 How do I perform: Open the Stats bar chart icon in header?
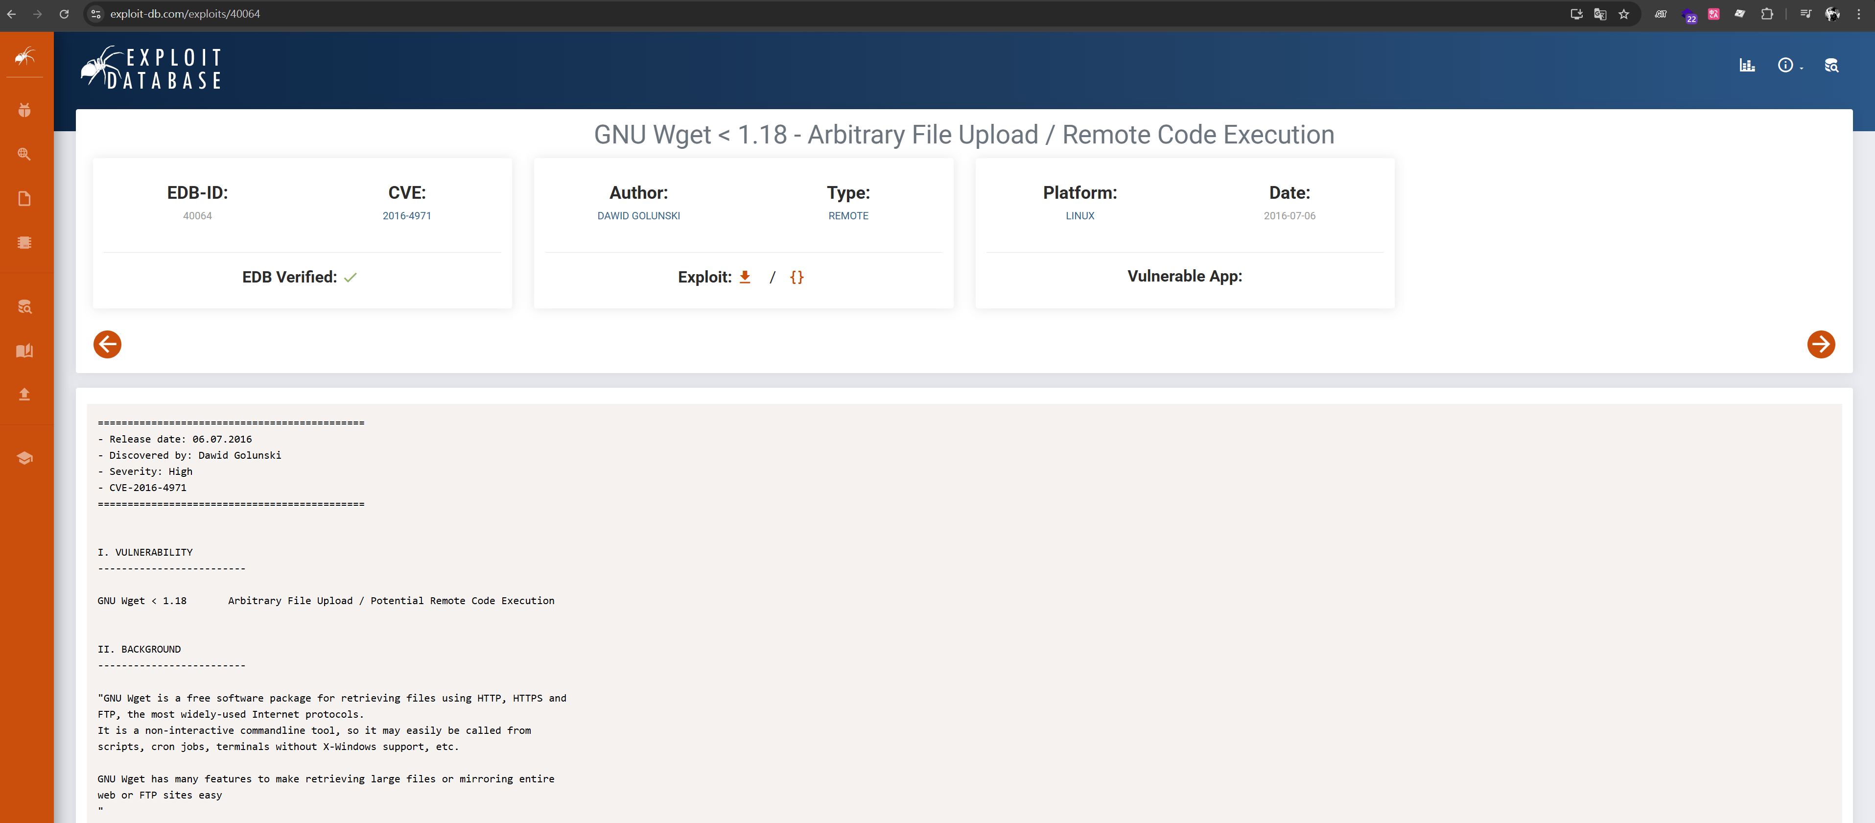(1747, 66)
